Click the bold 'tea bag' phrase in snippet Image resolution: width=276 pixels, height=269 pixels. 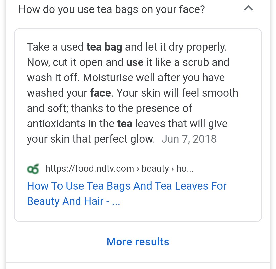pos(104,47)
